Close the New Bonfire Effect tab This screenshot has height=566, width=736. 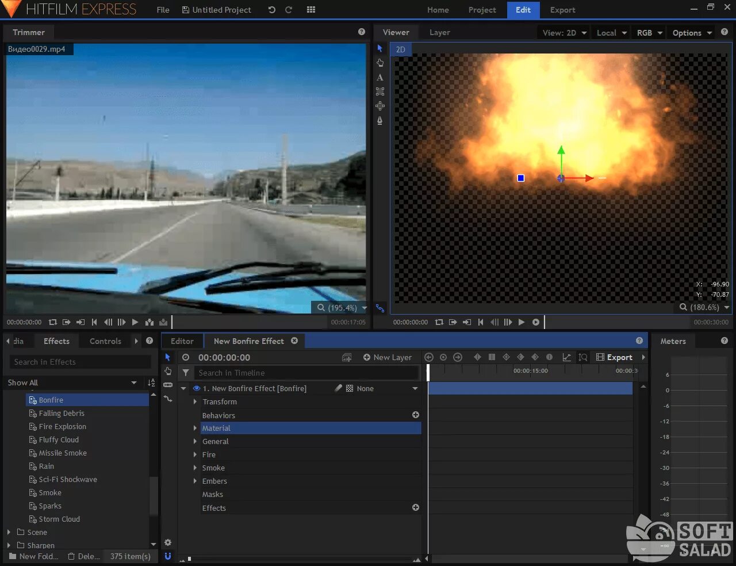(294, 341)
